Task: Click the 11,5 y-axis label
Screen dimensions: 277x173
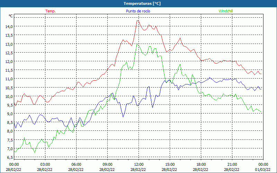Action: (9, 70)
